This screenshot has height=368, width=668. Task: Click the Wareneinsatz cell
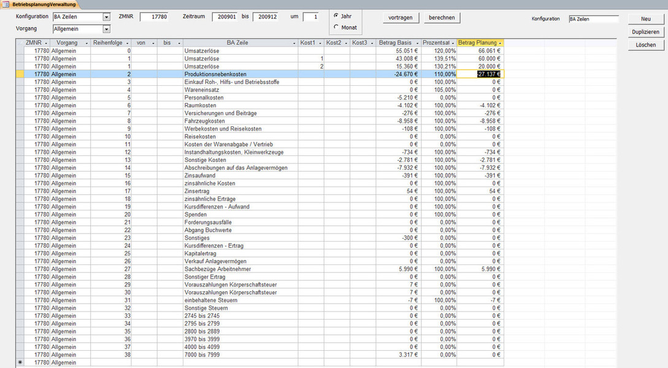point(240,90)
